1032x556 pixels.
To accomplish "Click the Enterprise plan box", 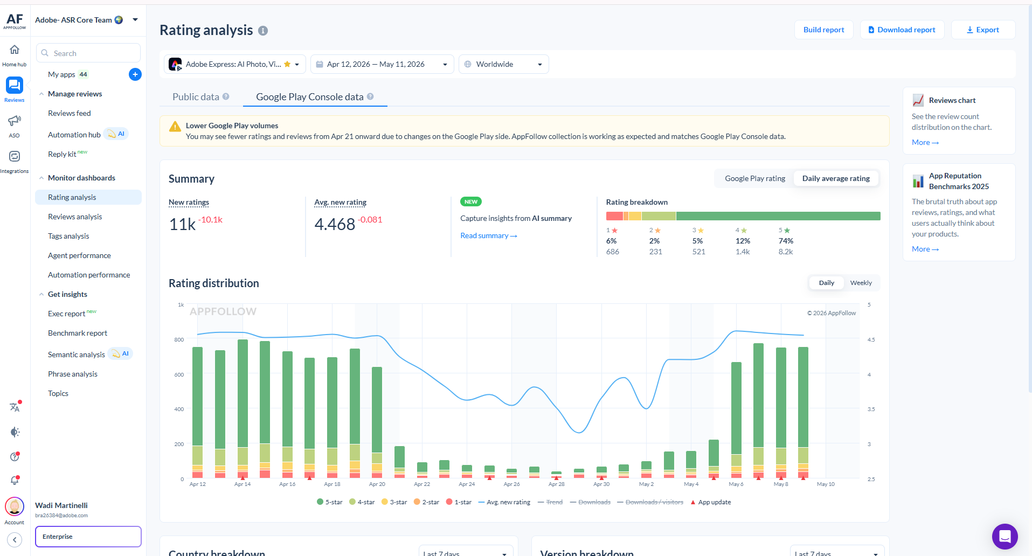I will point(88,537).
